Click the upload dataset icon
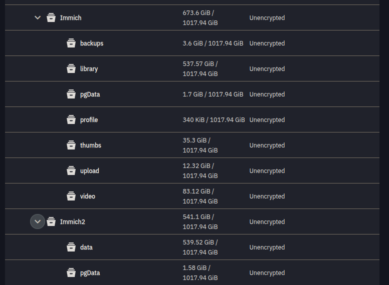The image size is (389, 285). 71,171
